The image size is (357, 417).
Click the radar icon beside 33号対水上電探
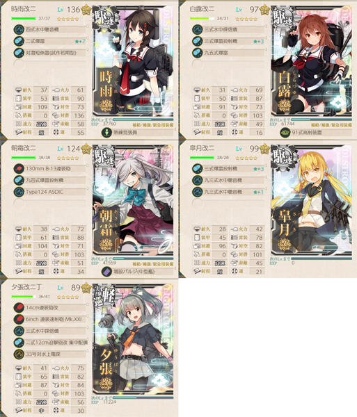[x=19, y=354]
